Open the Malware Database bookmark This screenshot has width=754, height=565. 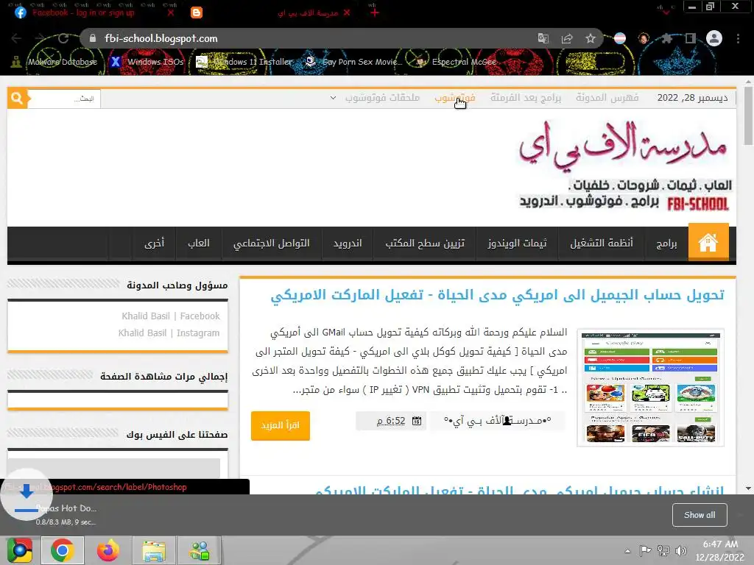pos(54,62)
